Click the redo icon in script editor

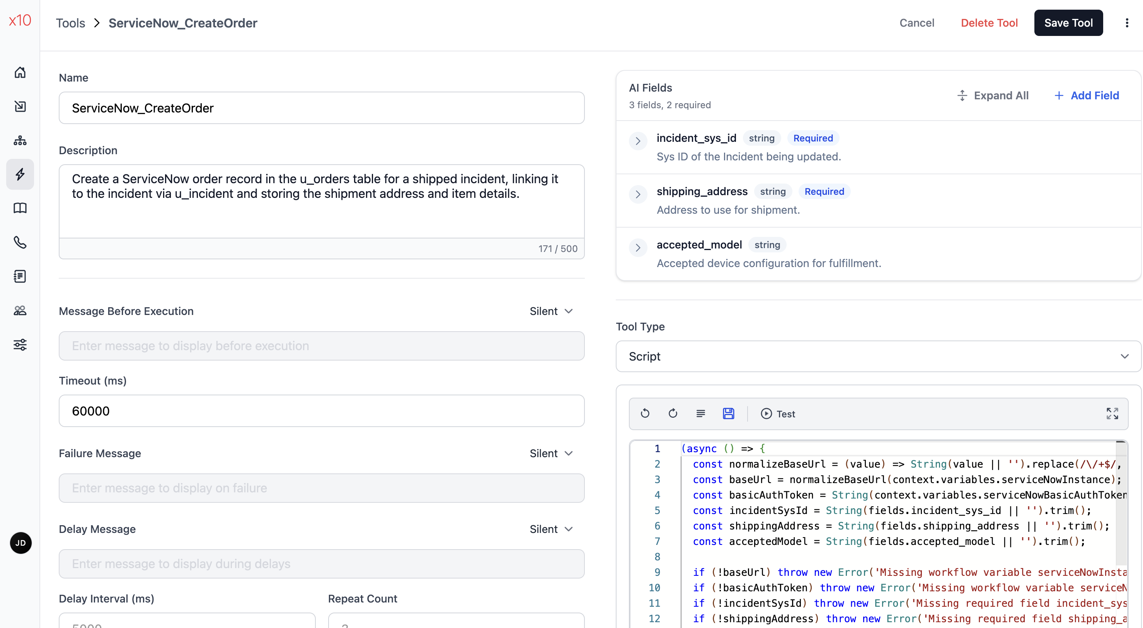pyautogui.click(x=673, y=414)
